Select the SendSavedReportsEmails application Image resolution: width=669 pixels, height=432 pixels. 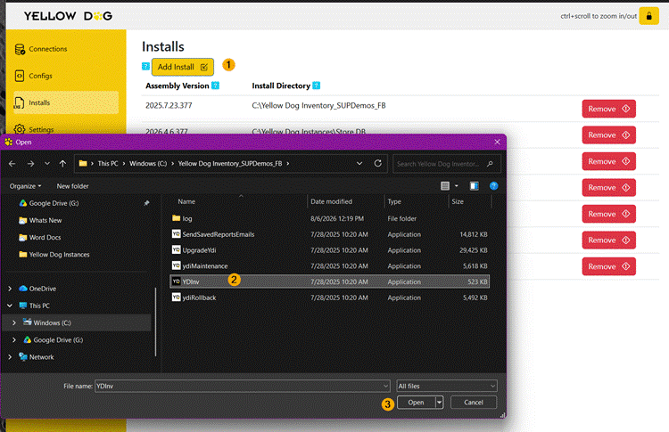coord(329,234)
